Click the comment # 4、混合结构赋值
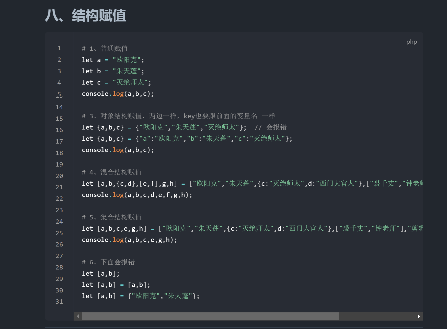The image size is (447, 329). point(112,172)
